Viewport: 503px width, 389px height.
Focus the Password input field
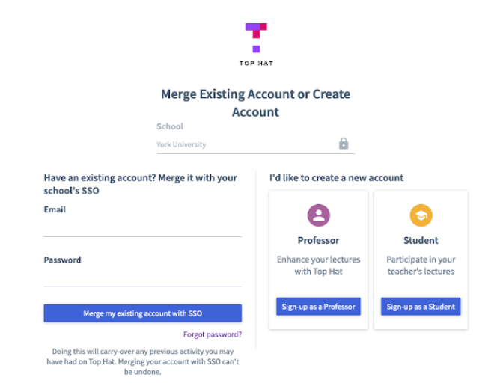point(142,278)
